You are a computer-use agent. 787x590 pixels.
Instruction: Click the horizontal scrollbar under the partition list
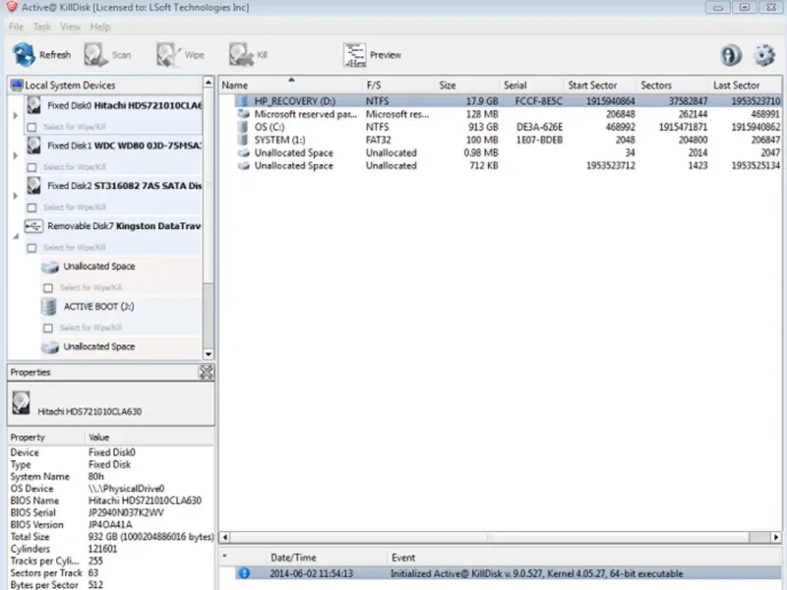tap(492, 537)
